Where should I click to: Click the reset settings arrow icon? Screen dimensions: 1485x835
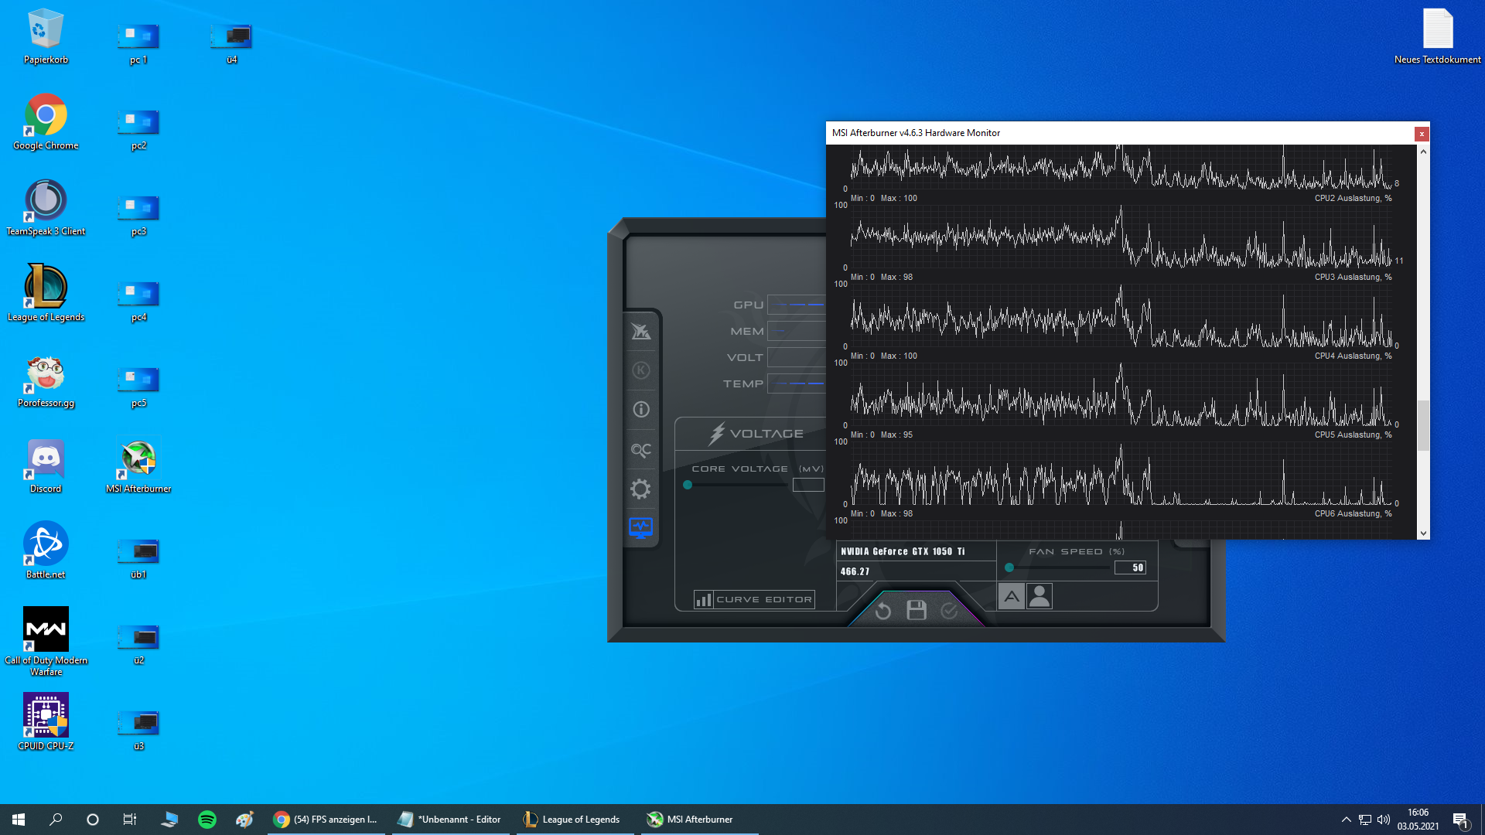(x=882, y=611)
